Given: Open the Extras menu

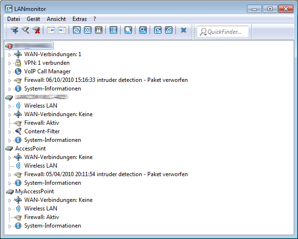Looking at the screenshot, I should click(x=80, y=19).
